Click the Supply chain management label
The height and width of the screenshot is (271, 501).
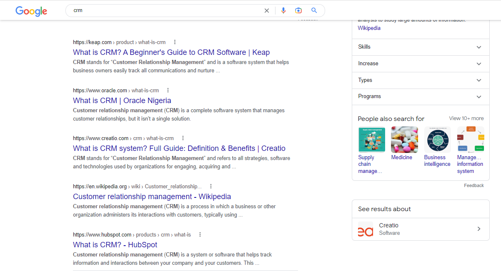coord(370,164)
